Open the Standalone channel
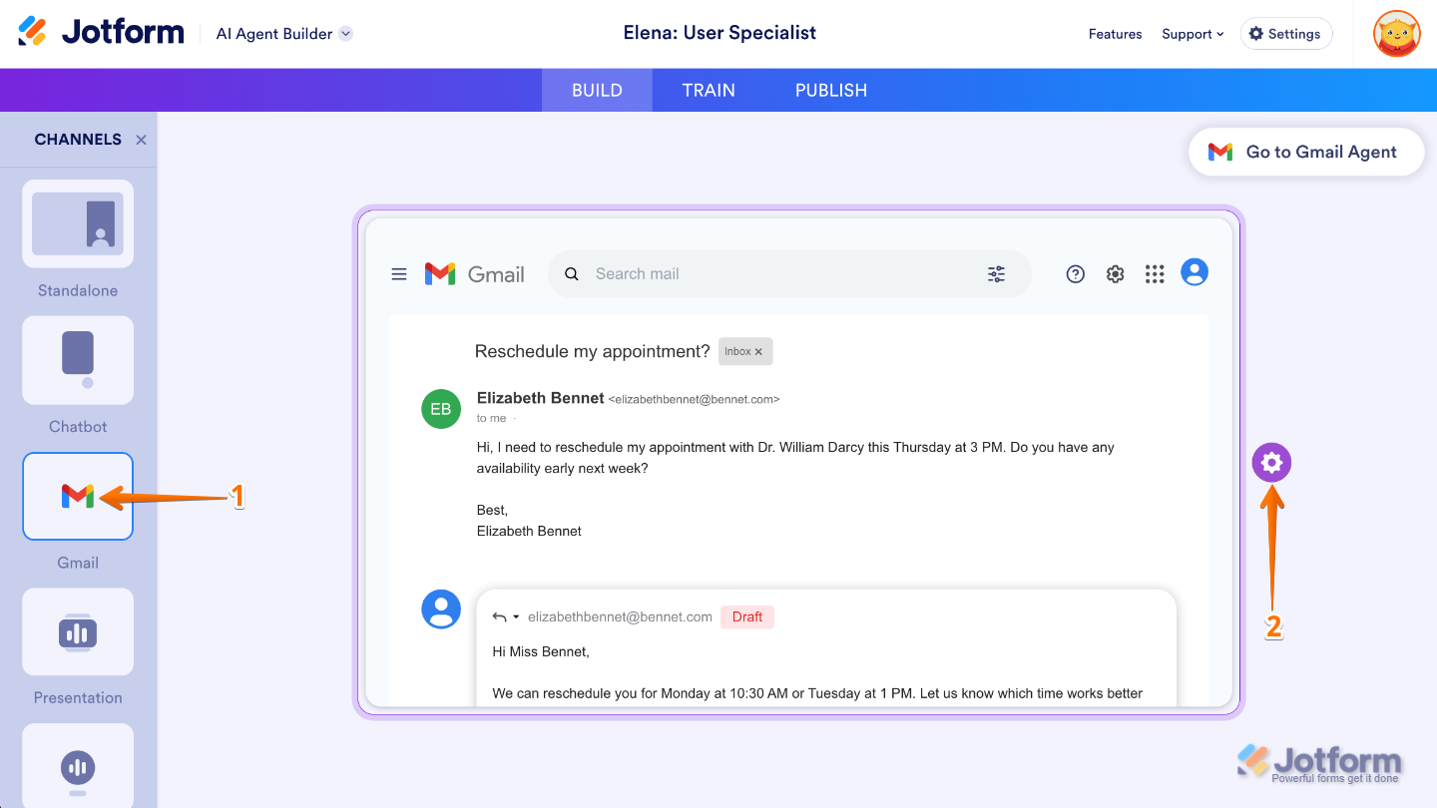Viewport: 1437px width, 808px height. (x=78, y=223)
